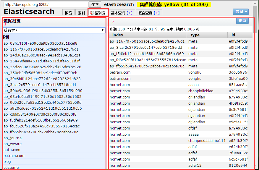
Task: Sort by the _index column header
Action: point(148,35)
